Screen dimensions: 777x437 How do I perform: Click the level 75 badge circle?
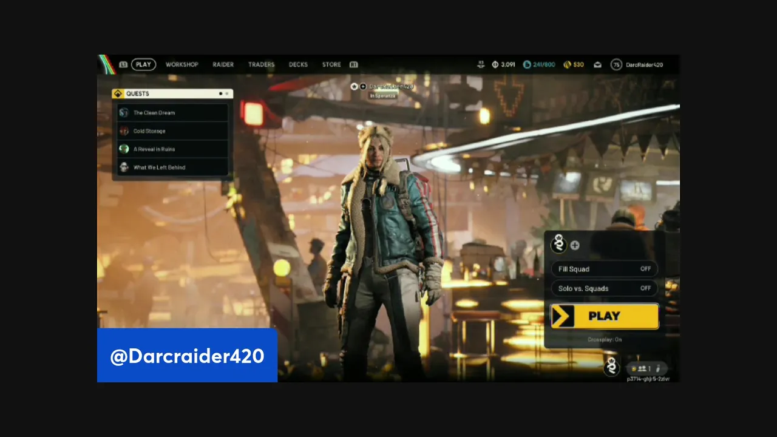point(616,64)
